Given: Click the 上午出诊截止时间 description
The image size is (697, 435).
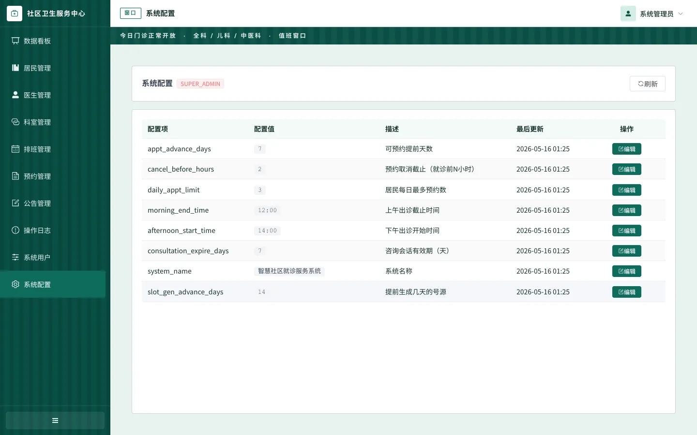Looking at the screenshot, I should [412, 210].
